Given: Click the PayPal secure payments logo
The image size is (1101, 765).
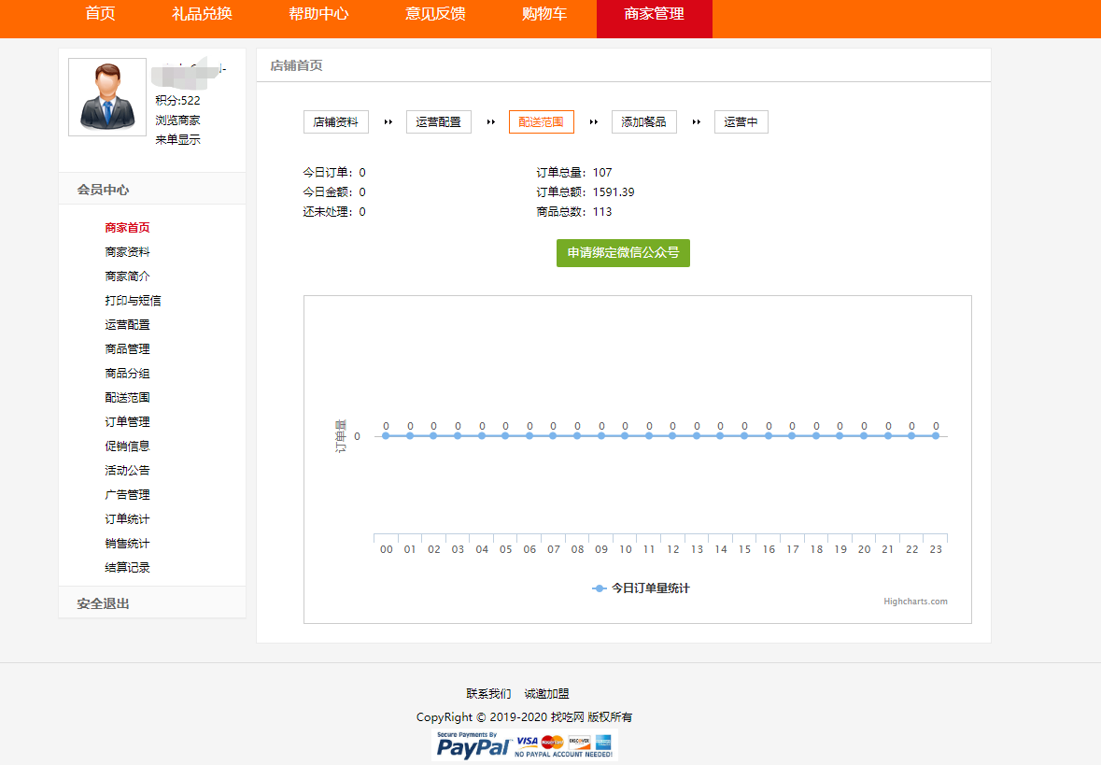Looking at the screenshot, I should [524, 745].
